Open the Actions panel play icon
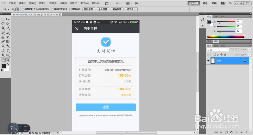The image size is (253, 135). 202,25
